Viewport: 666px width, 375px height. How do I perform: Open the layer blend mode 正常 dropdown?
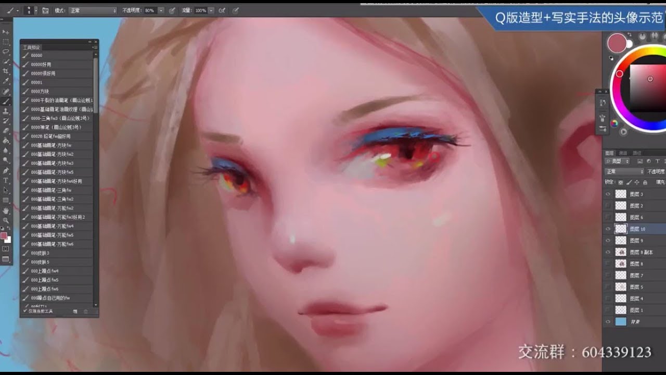(x=624, y=172)
